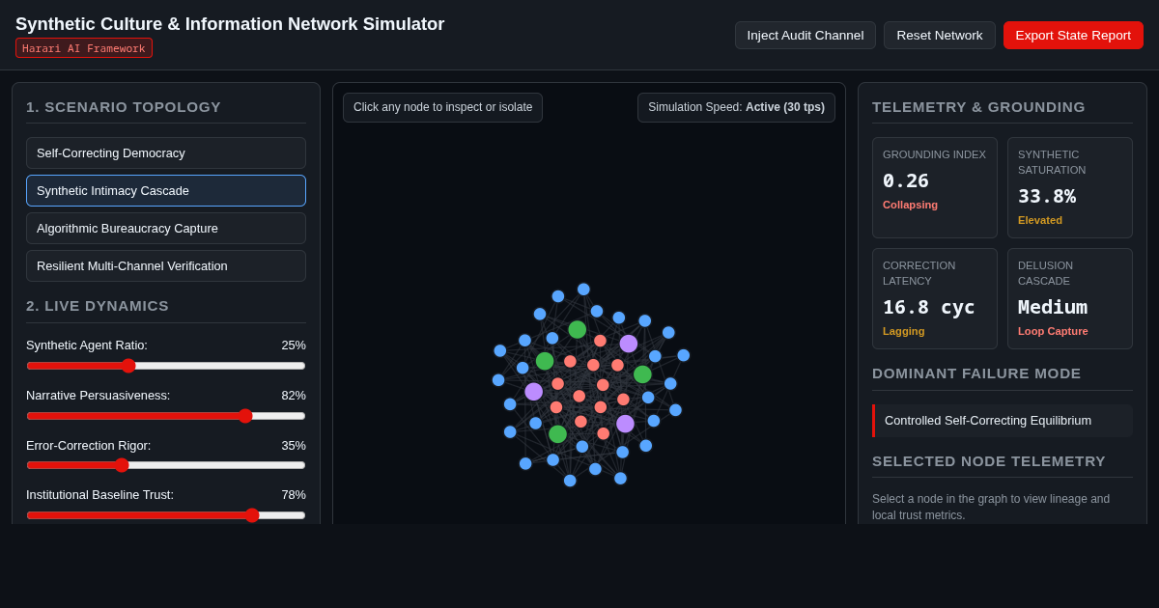Click the Narrative Persuasiveness 82% value
The width and height of the screenshot is (1159, 608).
click(294, 396)
